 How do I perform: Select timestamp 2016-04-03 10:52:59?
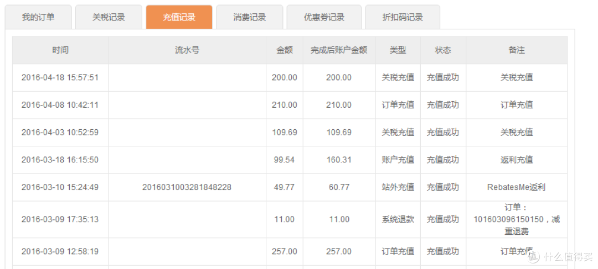pyautogui.click(x=60, y=133)
